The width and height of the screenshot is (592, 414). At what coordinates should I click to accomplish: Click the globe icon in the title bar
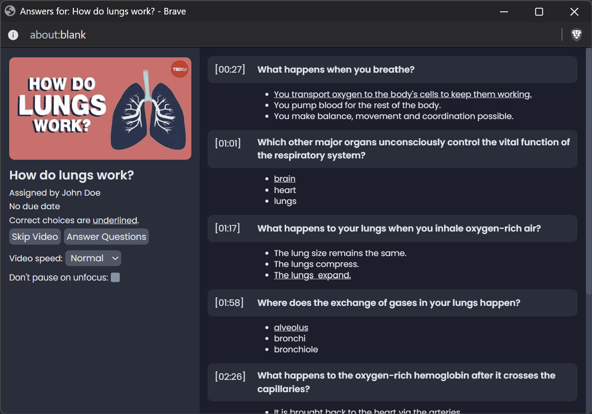10,11
